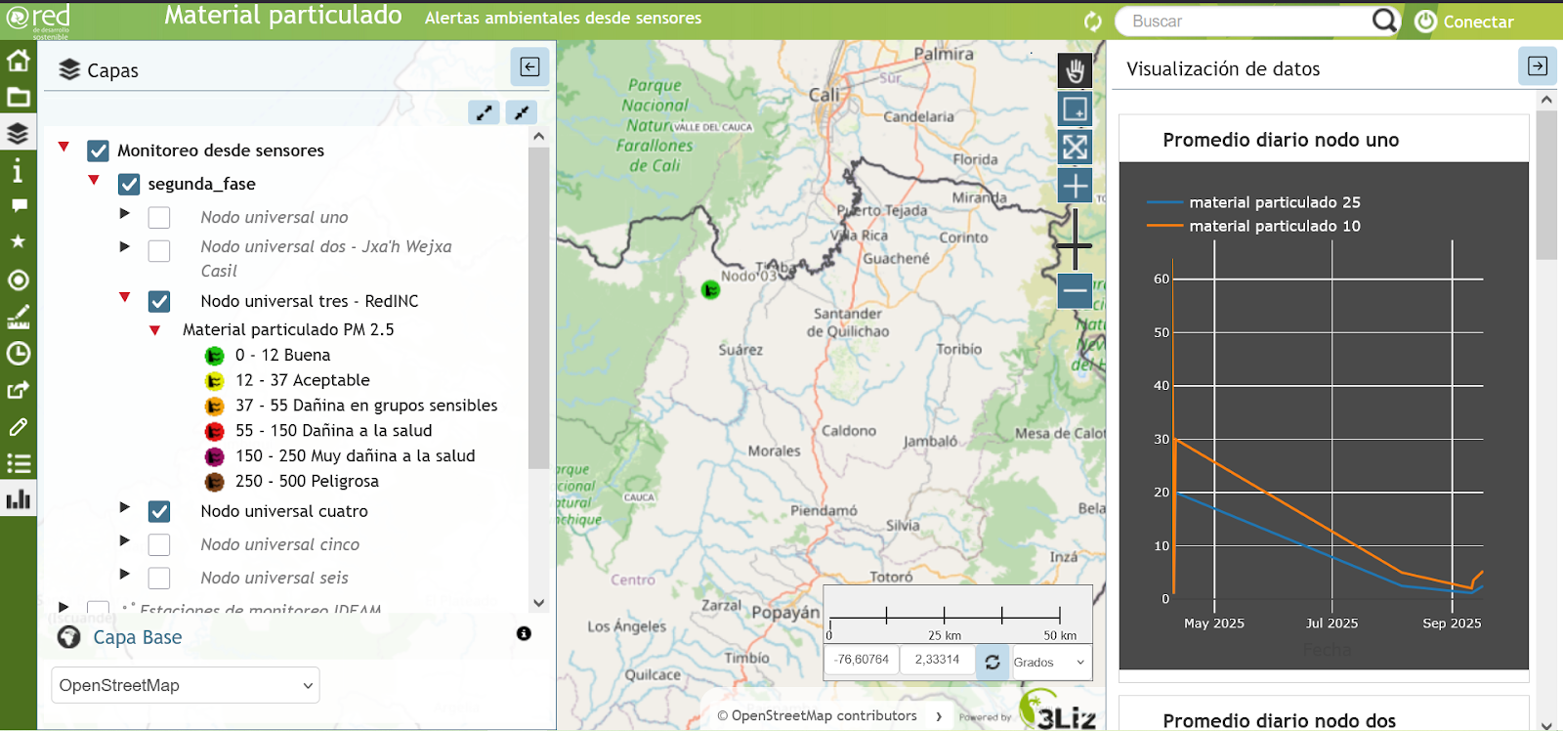Click the search magnifier icon

tap(1384, 21)
